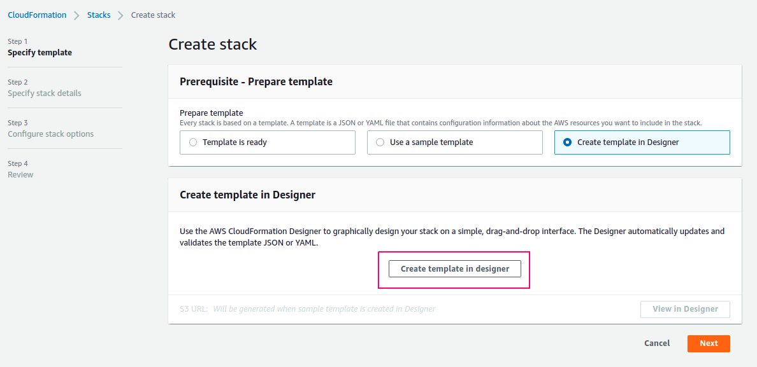
Task: Go to Step 1 Specify template
Action: coord(40,47)
